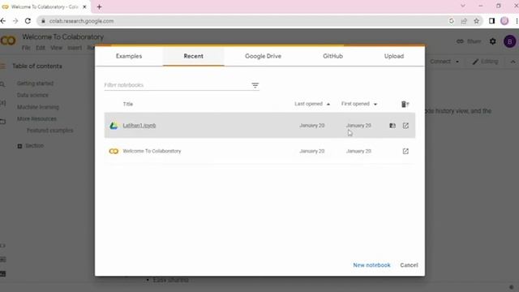Reload the page
Screen dimensions: 519x292
tap(28, 21)
